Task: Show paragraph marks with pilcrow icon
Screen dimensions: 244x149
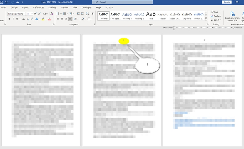Action: [93, 14]
